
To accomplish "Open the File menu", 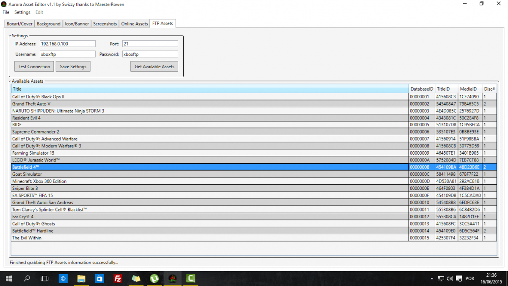I will point(6,12).
